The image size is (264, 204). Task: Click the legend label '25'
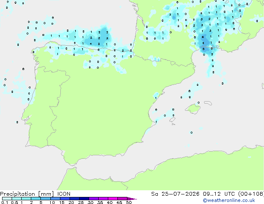81,202
